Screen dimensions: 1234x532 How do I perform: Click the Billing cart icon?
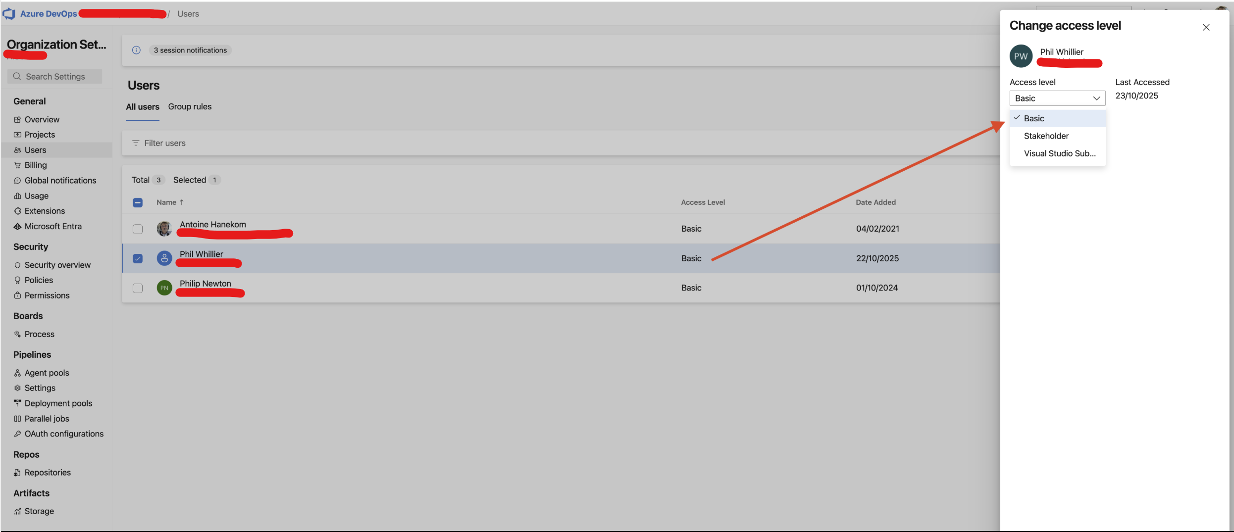pos(17,165)
